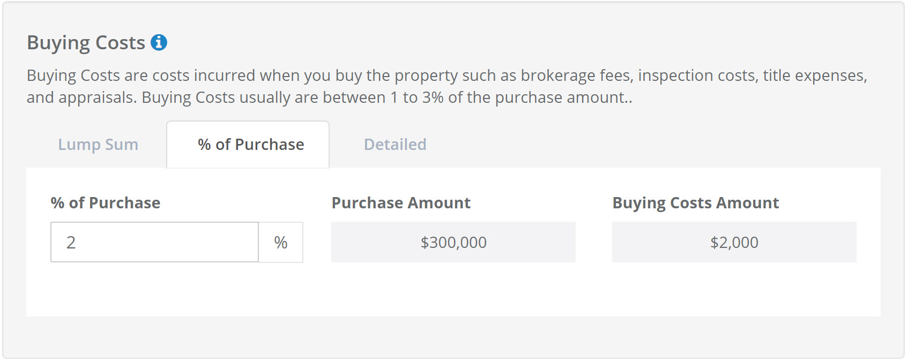Click inside the % of Purchase input field
Viewport: 908px width, 362px height.
154,242
